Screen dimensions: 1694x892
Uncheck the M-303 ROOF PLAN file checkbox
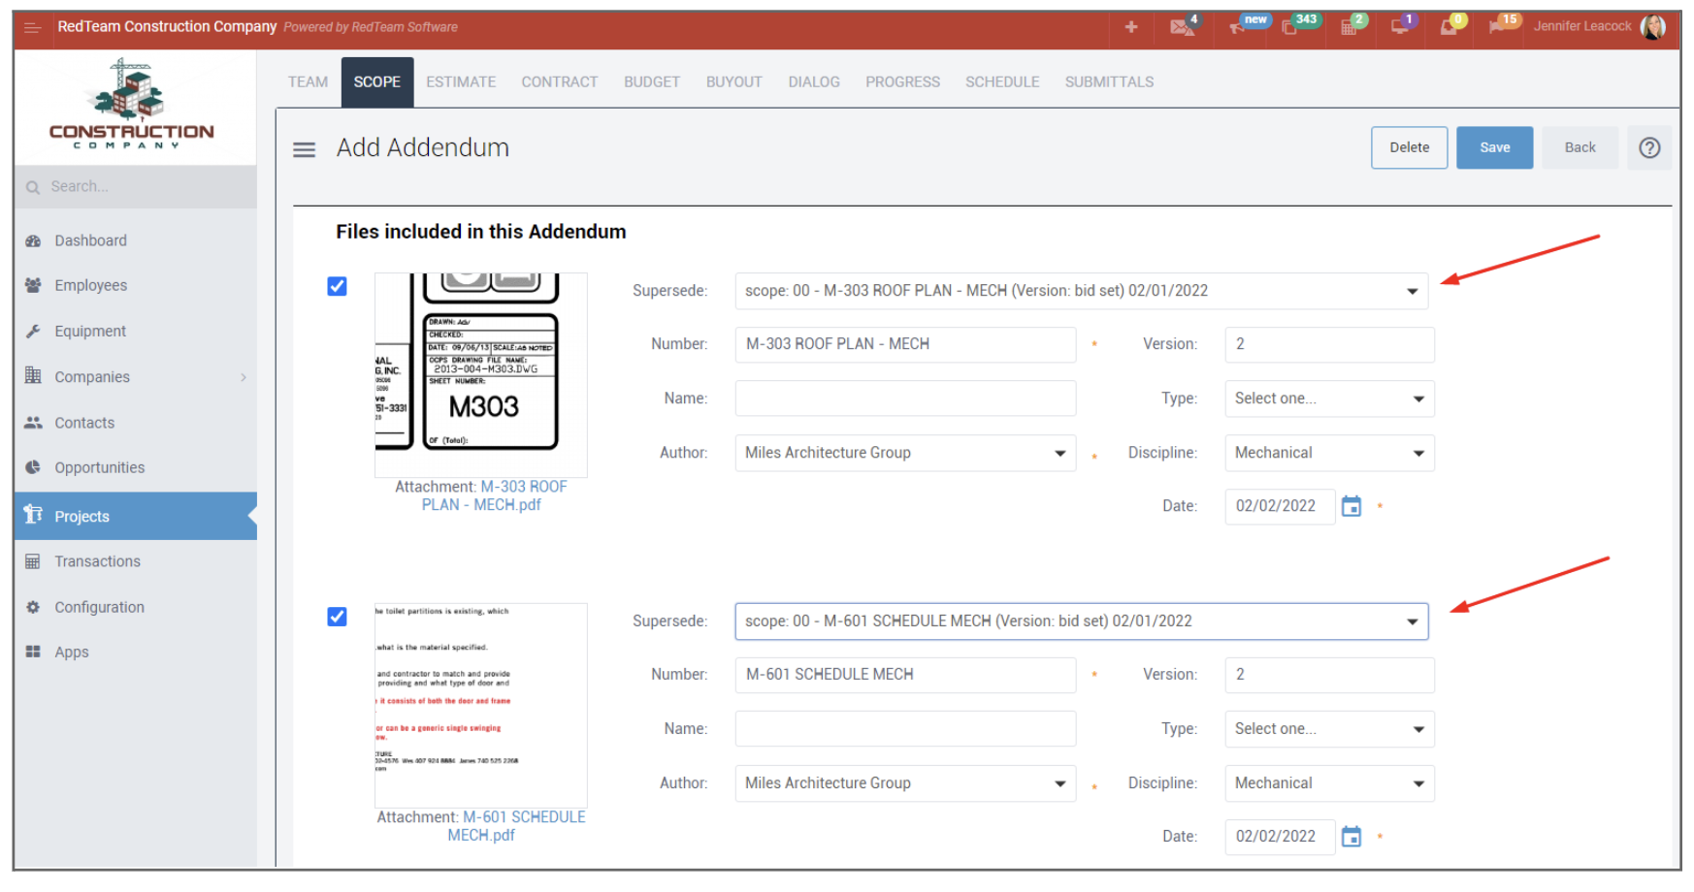[x=337, y=286]
